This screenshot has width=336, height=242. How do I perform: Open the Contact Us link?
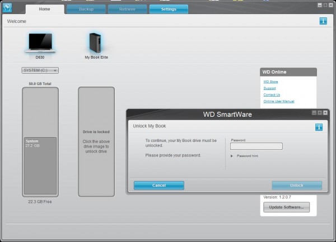272,94
